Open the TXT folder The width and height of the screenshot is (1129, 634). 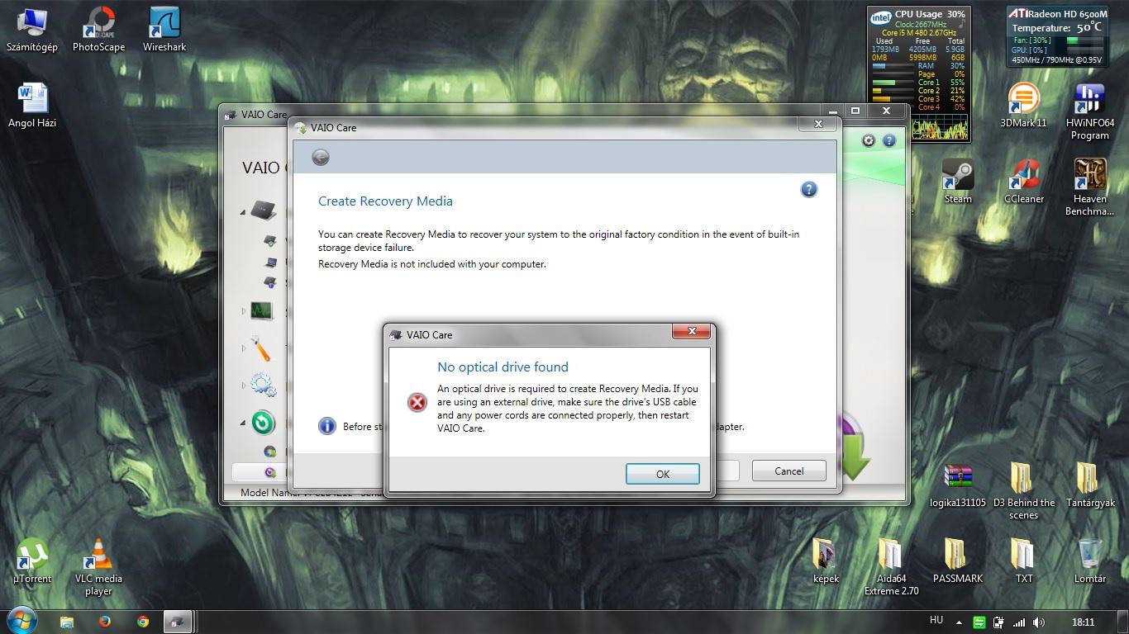tap(1024, 561)
